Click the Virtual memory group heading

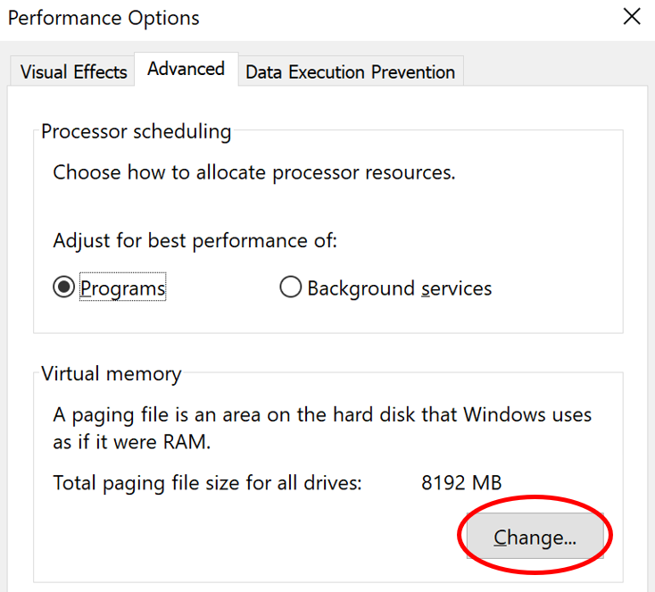(111, 374)
